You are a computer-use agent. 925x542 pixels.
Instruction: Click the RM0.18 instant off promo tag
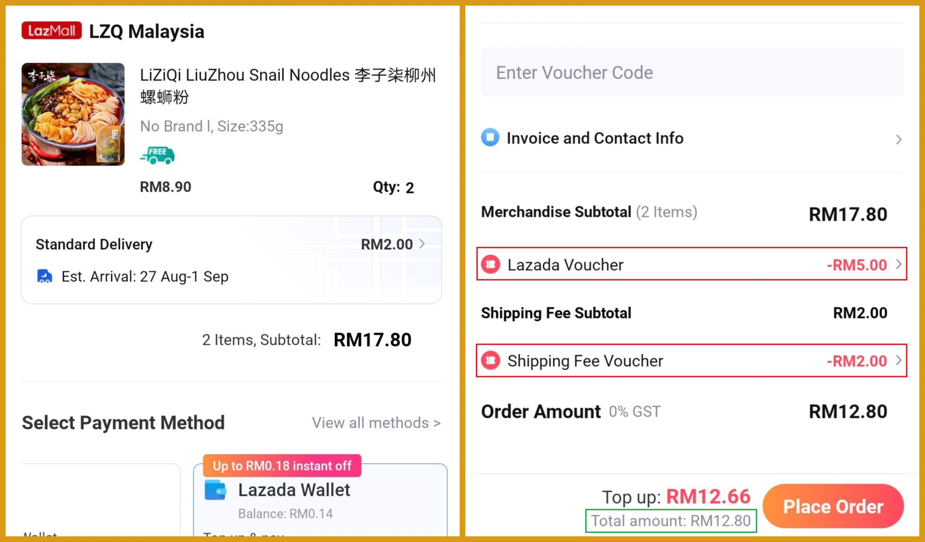coord(282,466)
